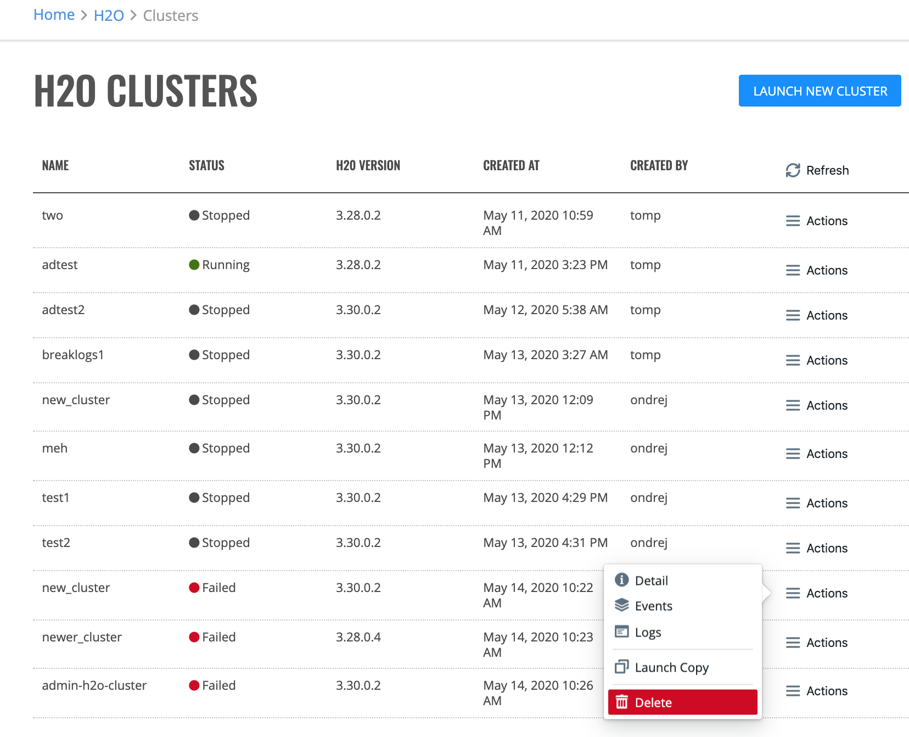This screenshot has height=737, width=909.
Task: Open the Actions menu icon for breaklogs1
Action: [793, 360]
